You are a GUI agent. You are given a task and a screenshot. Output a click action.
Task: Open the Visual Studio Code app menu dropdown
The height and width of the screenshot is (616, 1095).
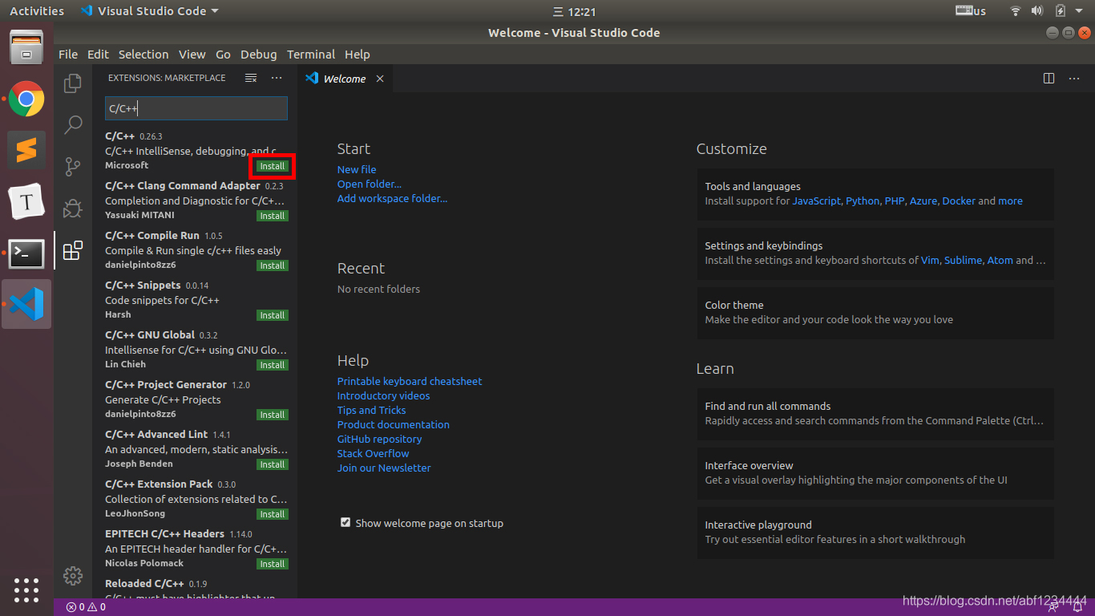pyautogui.click(x=149, y=11)
